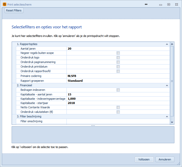This screenshot has height=167, width=182.
Task: Toggle the 'Bedragen indexeren' checkbox
Action: coord(118,90)
